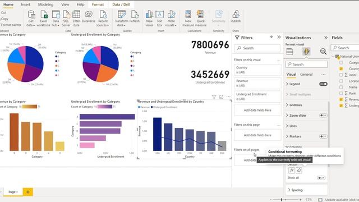
Task: Select the Page 1 tab
Action: (13, 192)
